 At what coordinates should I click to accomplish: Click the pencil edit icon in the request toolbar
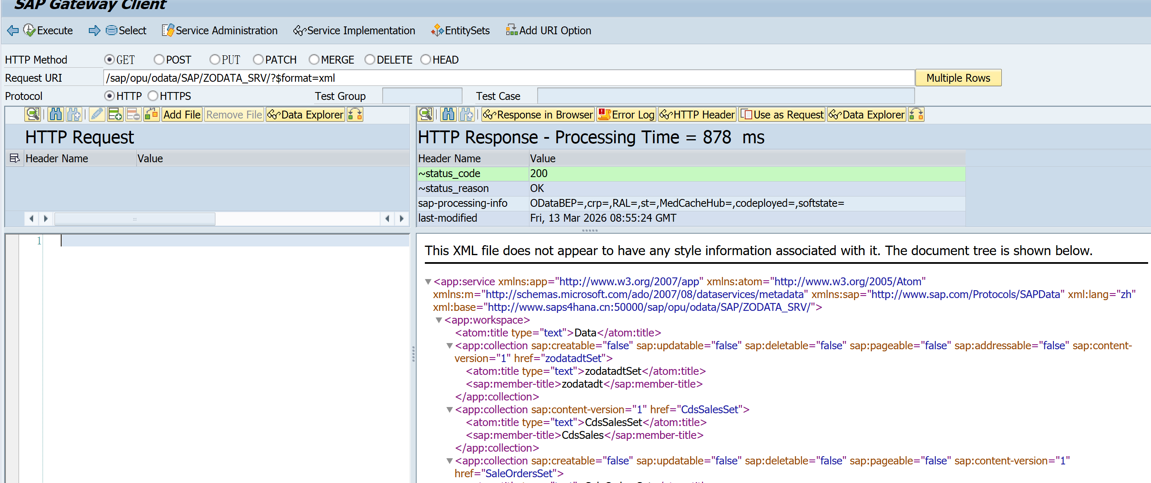tap(97, 115)
